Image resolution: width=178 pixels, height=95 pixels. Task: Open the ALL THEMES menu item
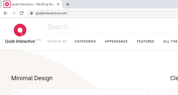tap(171, 41)
